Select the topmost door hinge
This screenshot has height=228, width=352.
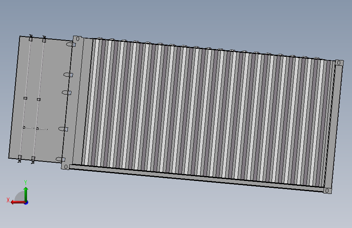71,45
